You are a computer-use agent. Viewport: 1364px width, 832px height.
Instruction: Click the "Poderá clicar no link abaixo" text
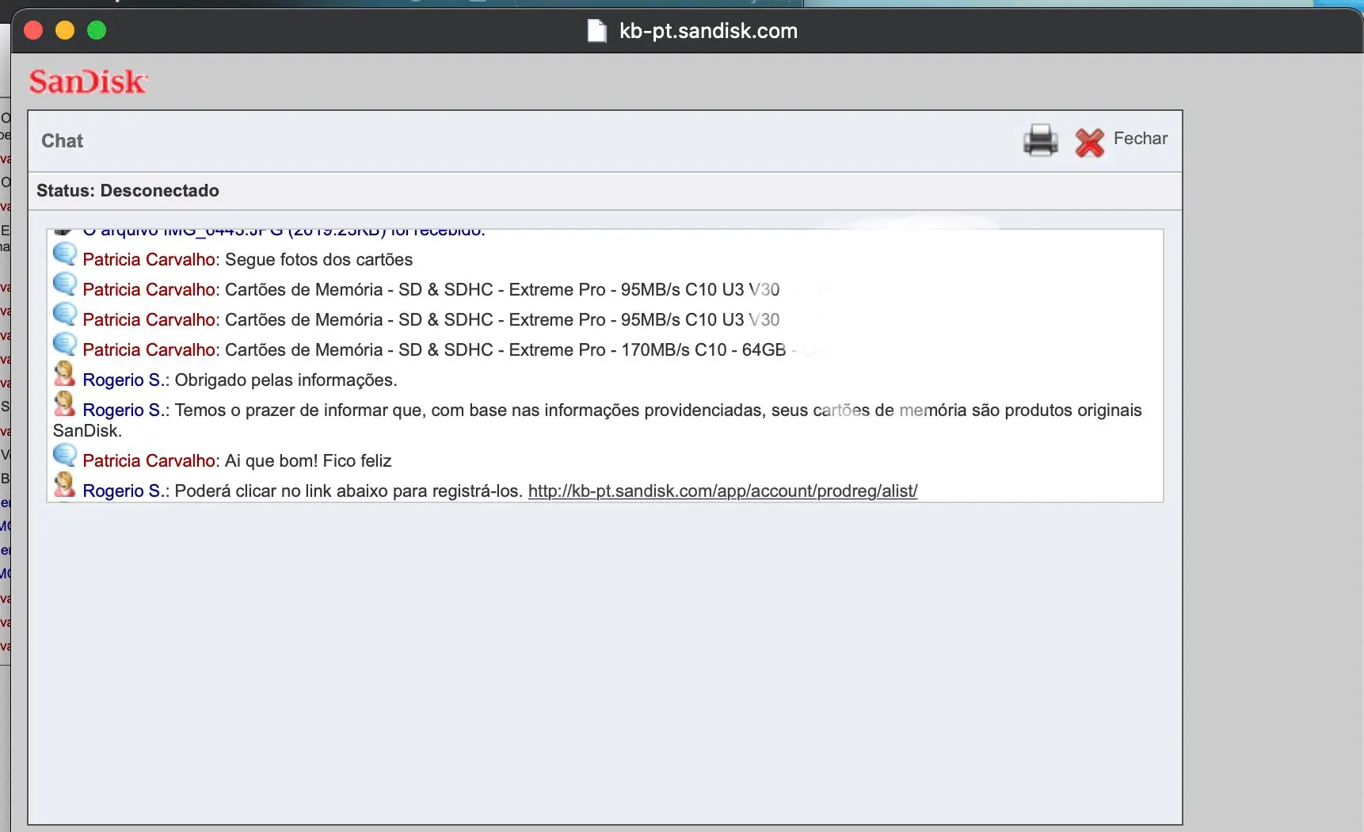(x=349, y=491)
